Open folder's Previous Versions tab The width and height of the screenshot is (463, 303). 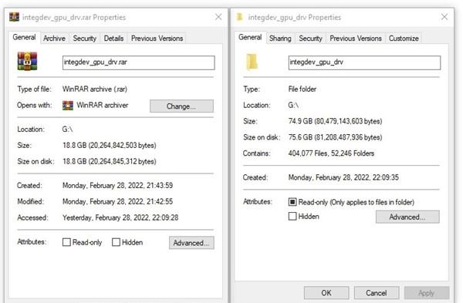click(x=356, y=39)
